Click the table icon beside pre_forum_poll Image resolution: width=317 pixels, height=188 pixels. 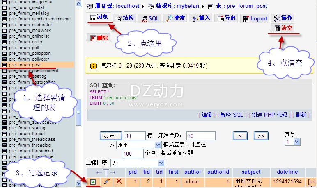coord(5,48)
